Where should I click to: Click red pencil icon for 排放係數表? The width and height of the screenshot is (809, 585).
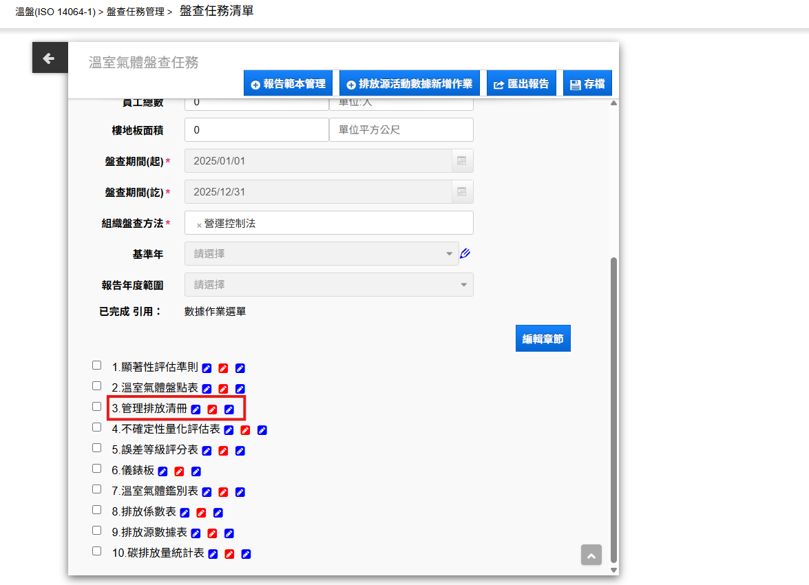point(201,513)
